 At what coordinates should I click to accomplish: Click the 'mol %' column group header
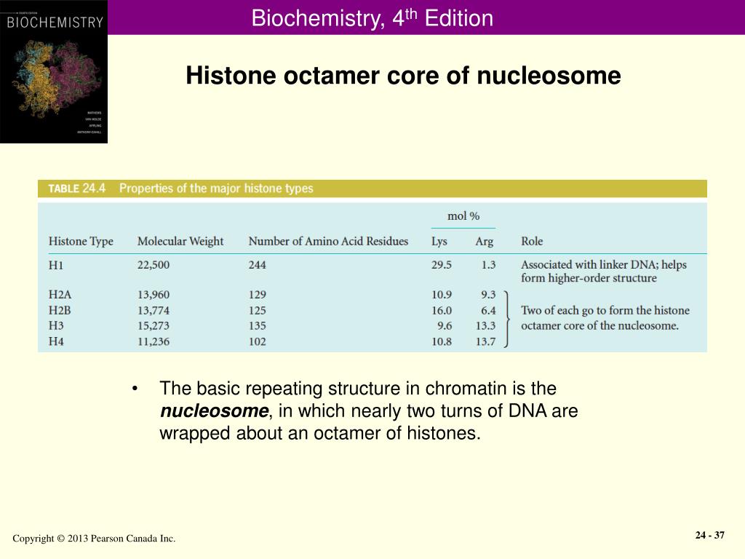463,216
